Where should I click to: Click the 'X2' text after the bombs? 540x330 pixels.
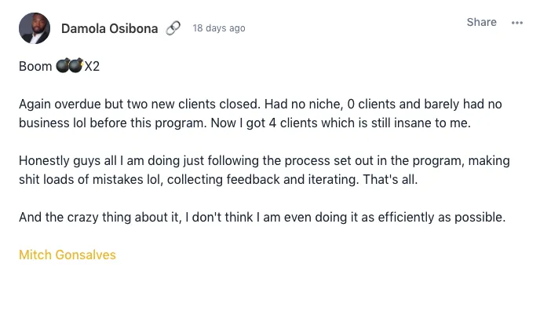[x=92, y=66]
